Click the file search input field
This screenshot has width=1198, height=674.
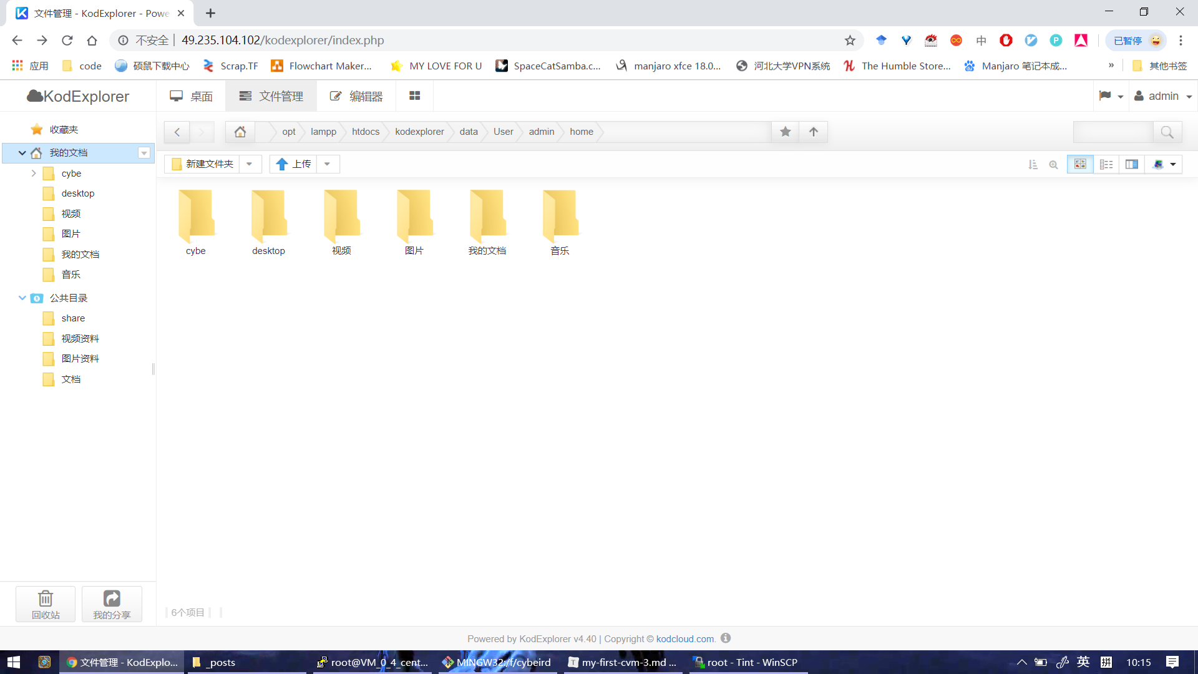pos(1113,132)
